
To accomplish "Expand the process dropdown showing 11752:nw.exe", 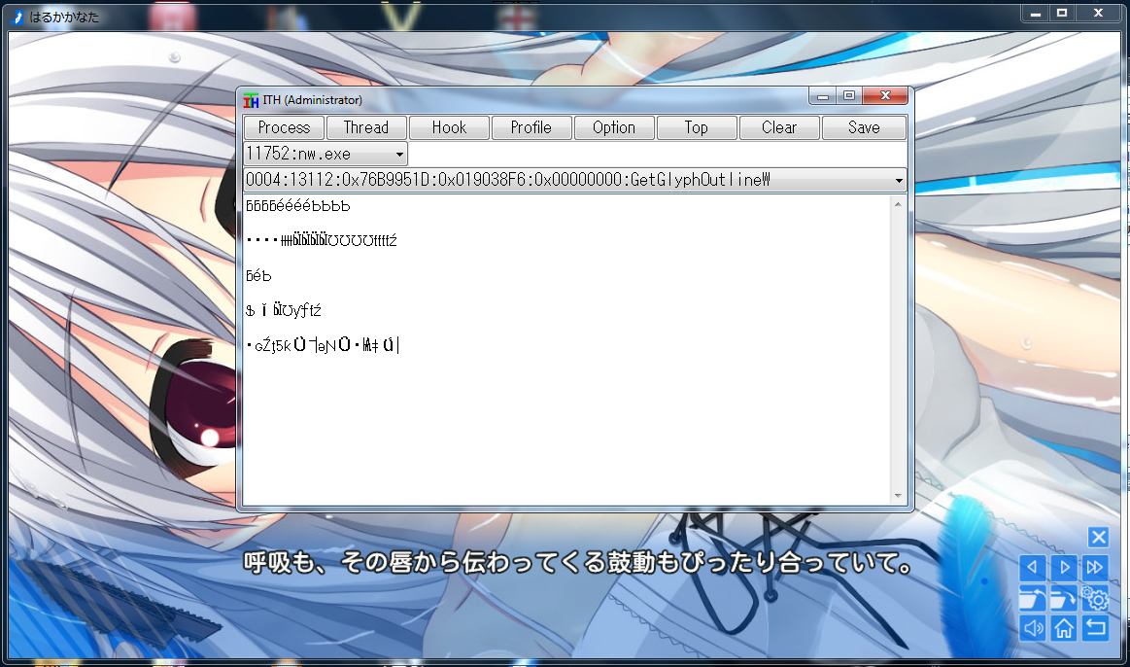I will pos(399,155).
